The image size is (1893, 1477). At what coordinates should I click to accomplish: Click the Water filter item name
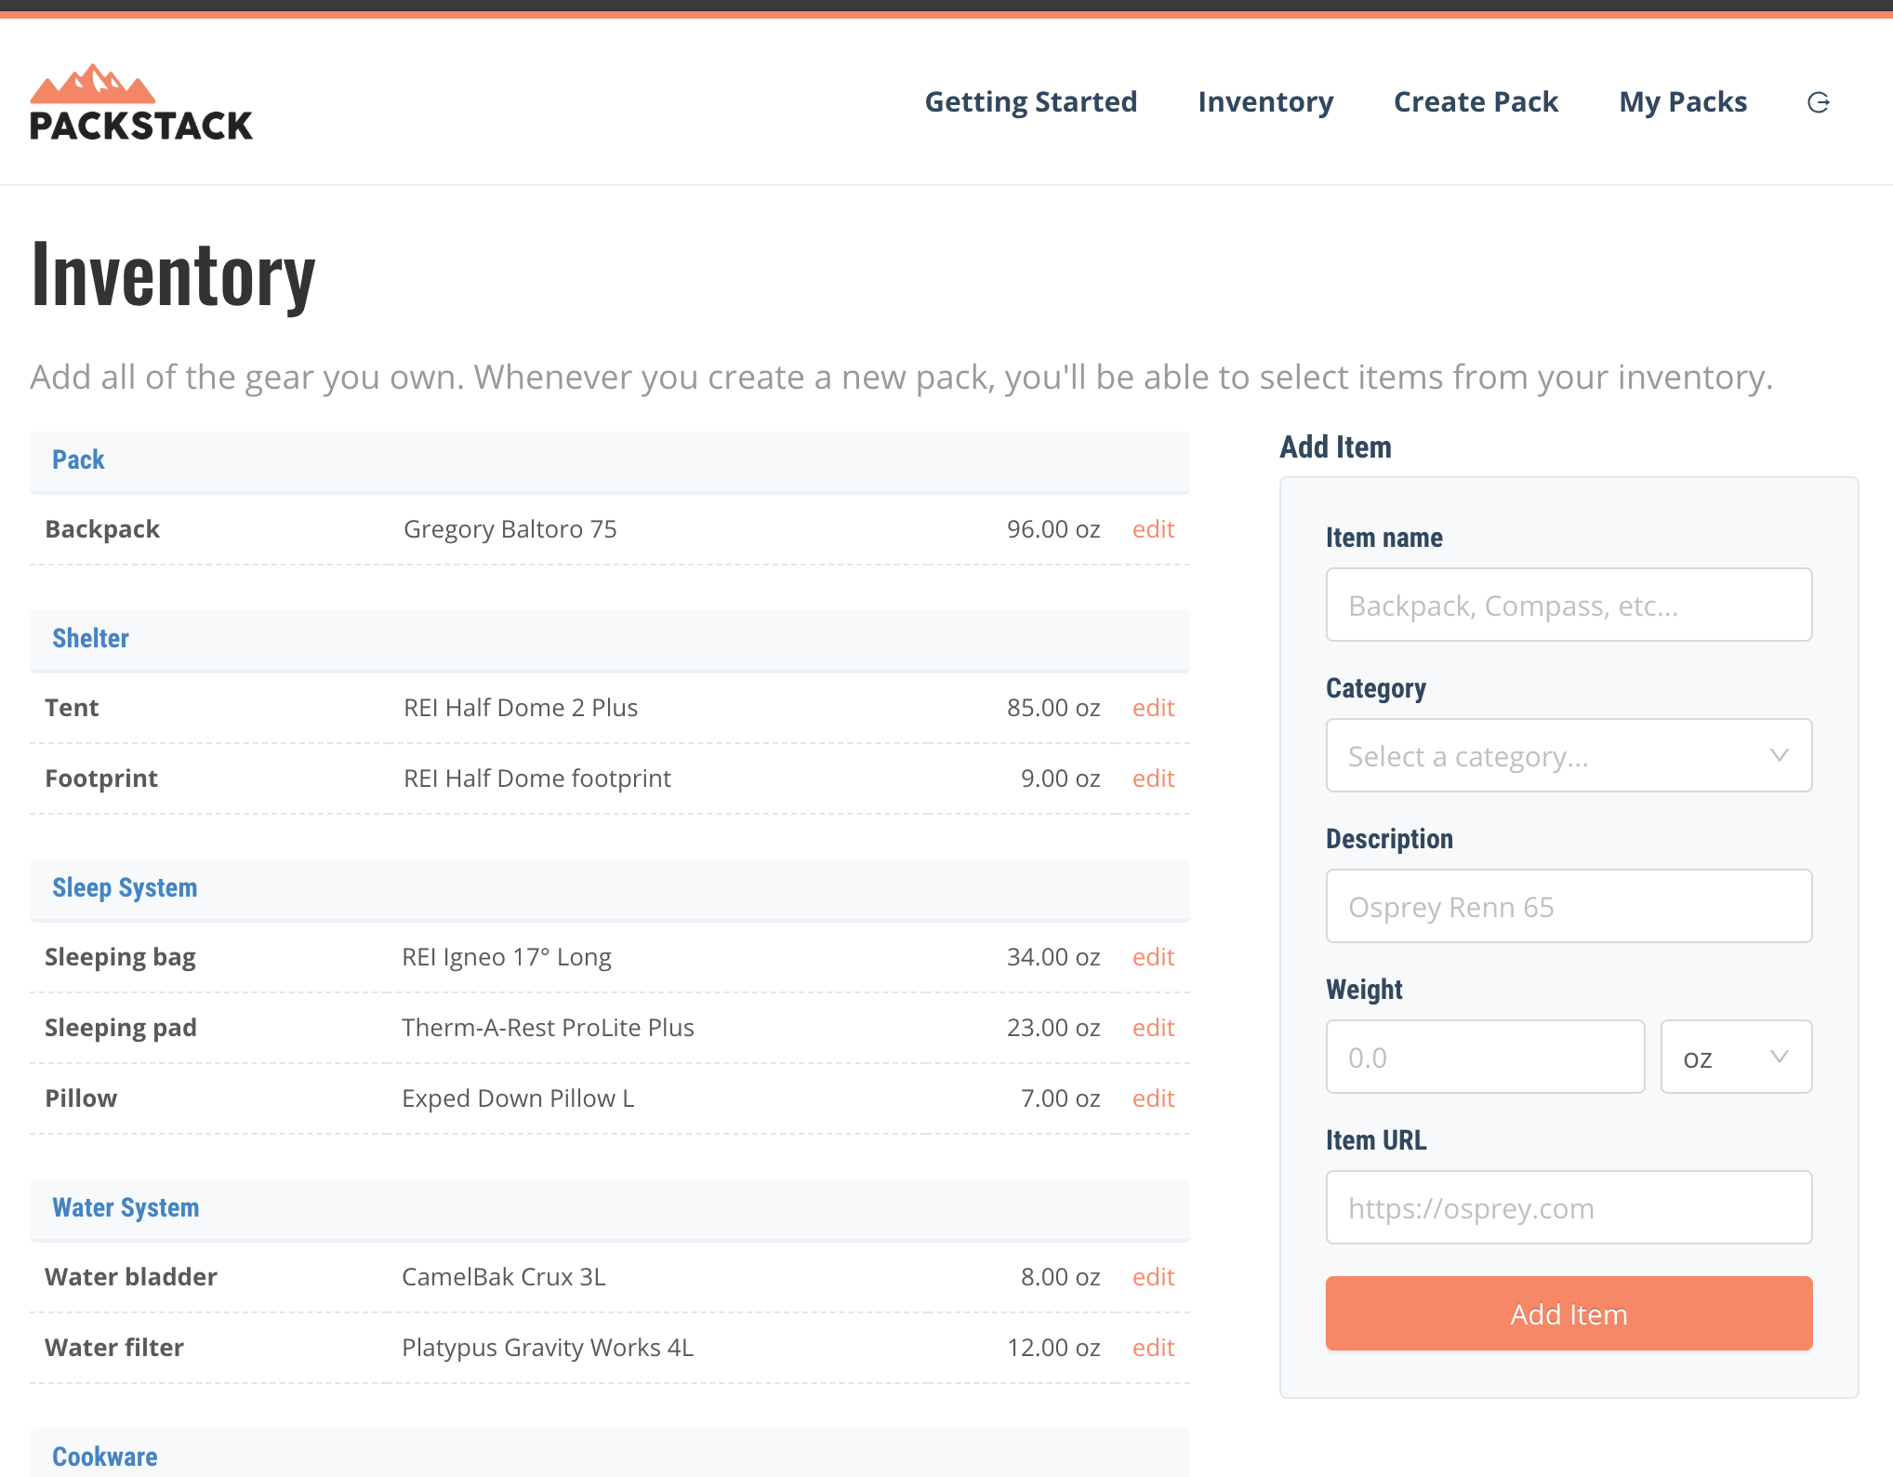tap(114, 1348)
